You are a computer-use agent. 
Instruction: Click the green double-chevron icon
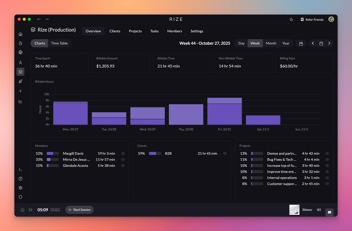point(31,210)
